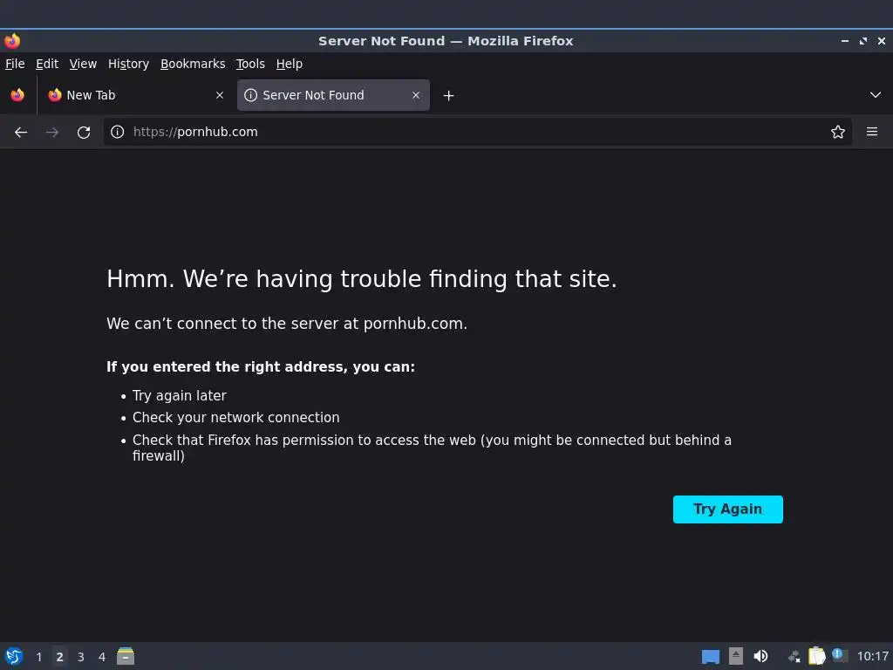Click the Try Again button

(728, 509)
